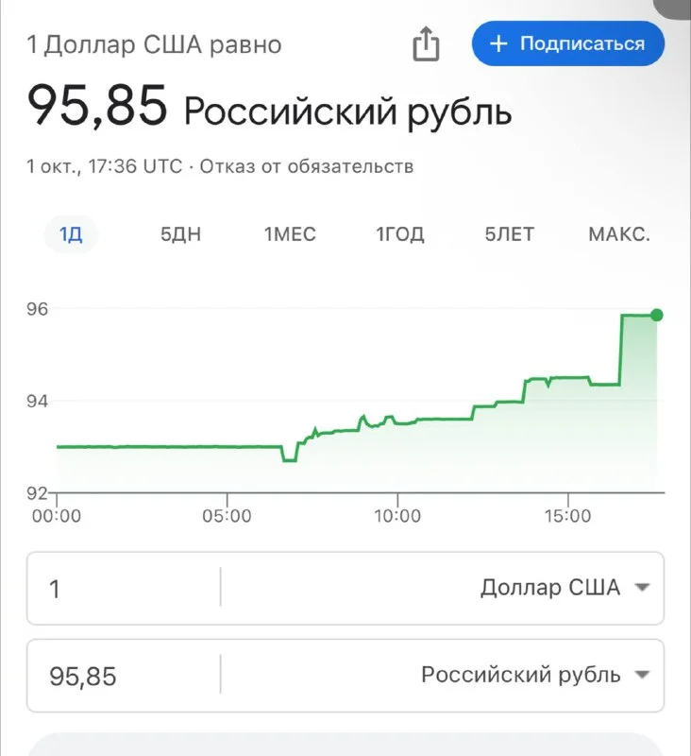Show the 1ГОД chart range
The width and height of the screenshot is (691, 756).
click(x=400, y=234)
